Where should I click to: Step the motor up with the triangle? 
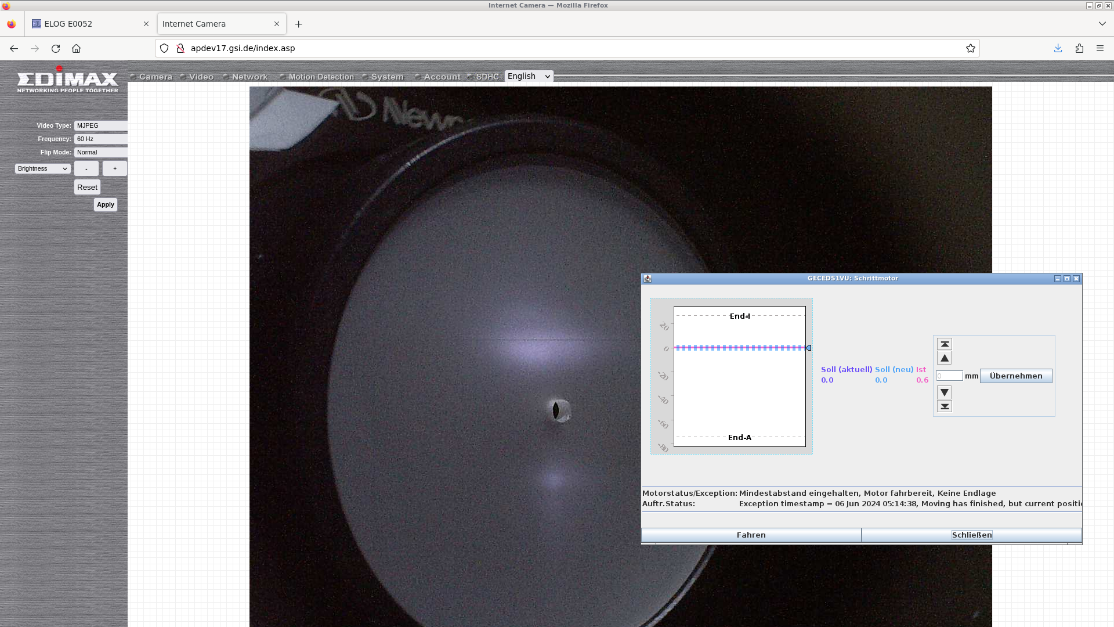(945, 358)
